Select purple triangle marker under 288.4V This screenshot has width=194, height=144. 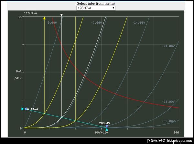pos(107,126)
